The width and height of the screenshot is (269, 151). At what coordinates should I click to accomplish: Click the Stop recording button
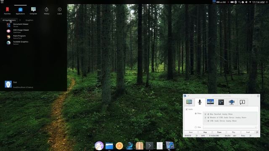205,133
